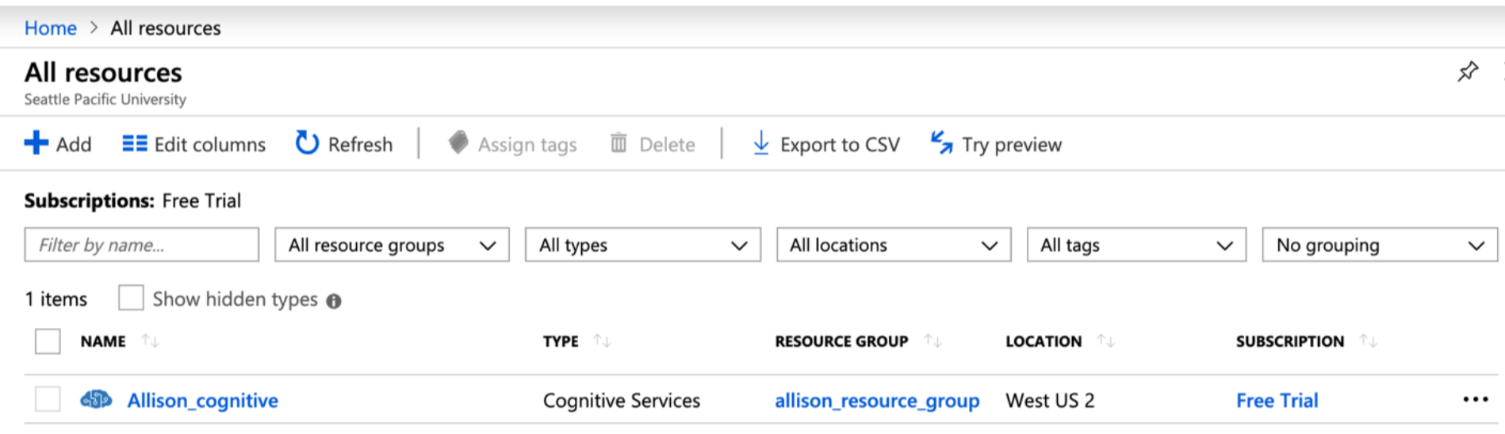This screenshot has width=1505, height=434.
Task: Sort by RESOURCE GROUP using its sort arrows
Action: 932,341
